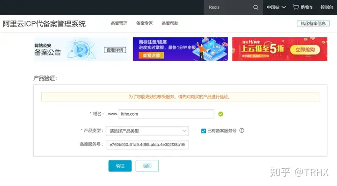This screenshot has width=337, height=186.
Task: Click the 返回 button
Action: 147,166
